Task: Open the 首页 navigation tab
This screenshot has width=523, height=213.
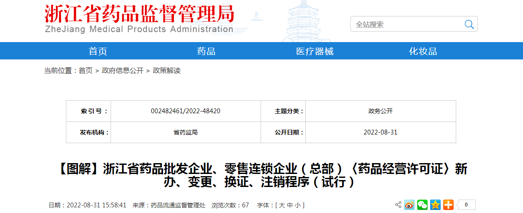Action: pyautogui.click(x=98, y=51)
